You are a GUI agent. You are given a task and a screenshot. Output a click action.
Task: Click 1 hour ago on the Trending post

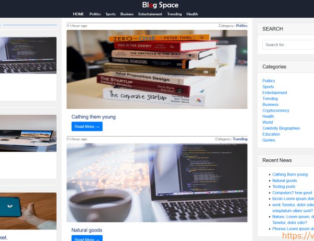pos(78,139)
